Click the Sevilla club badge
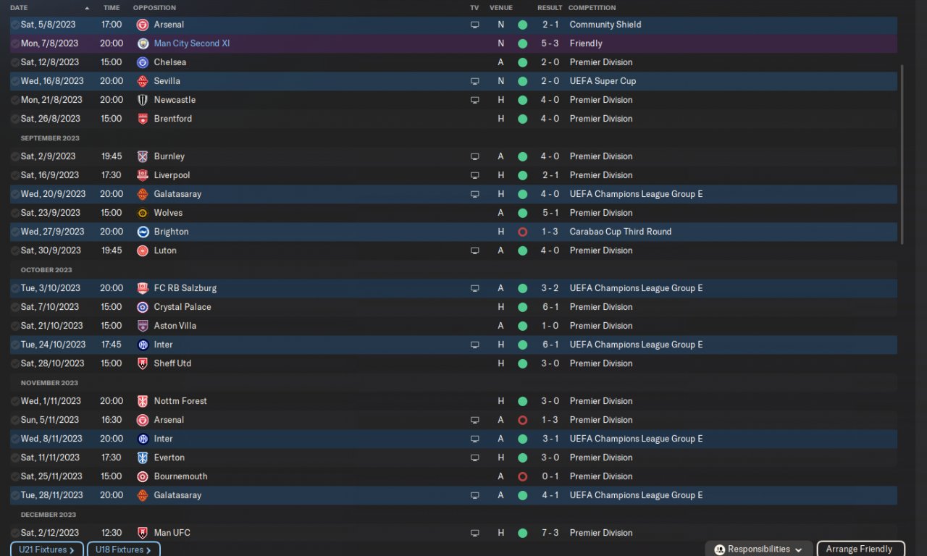 click(x=143, y=81)
